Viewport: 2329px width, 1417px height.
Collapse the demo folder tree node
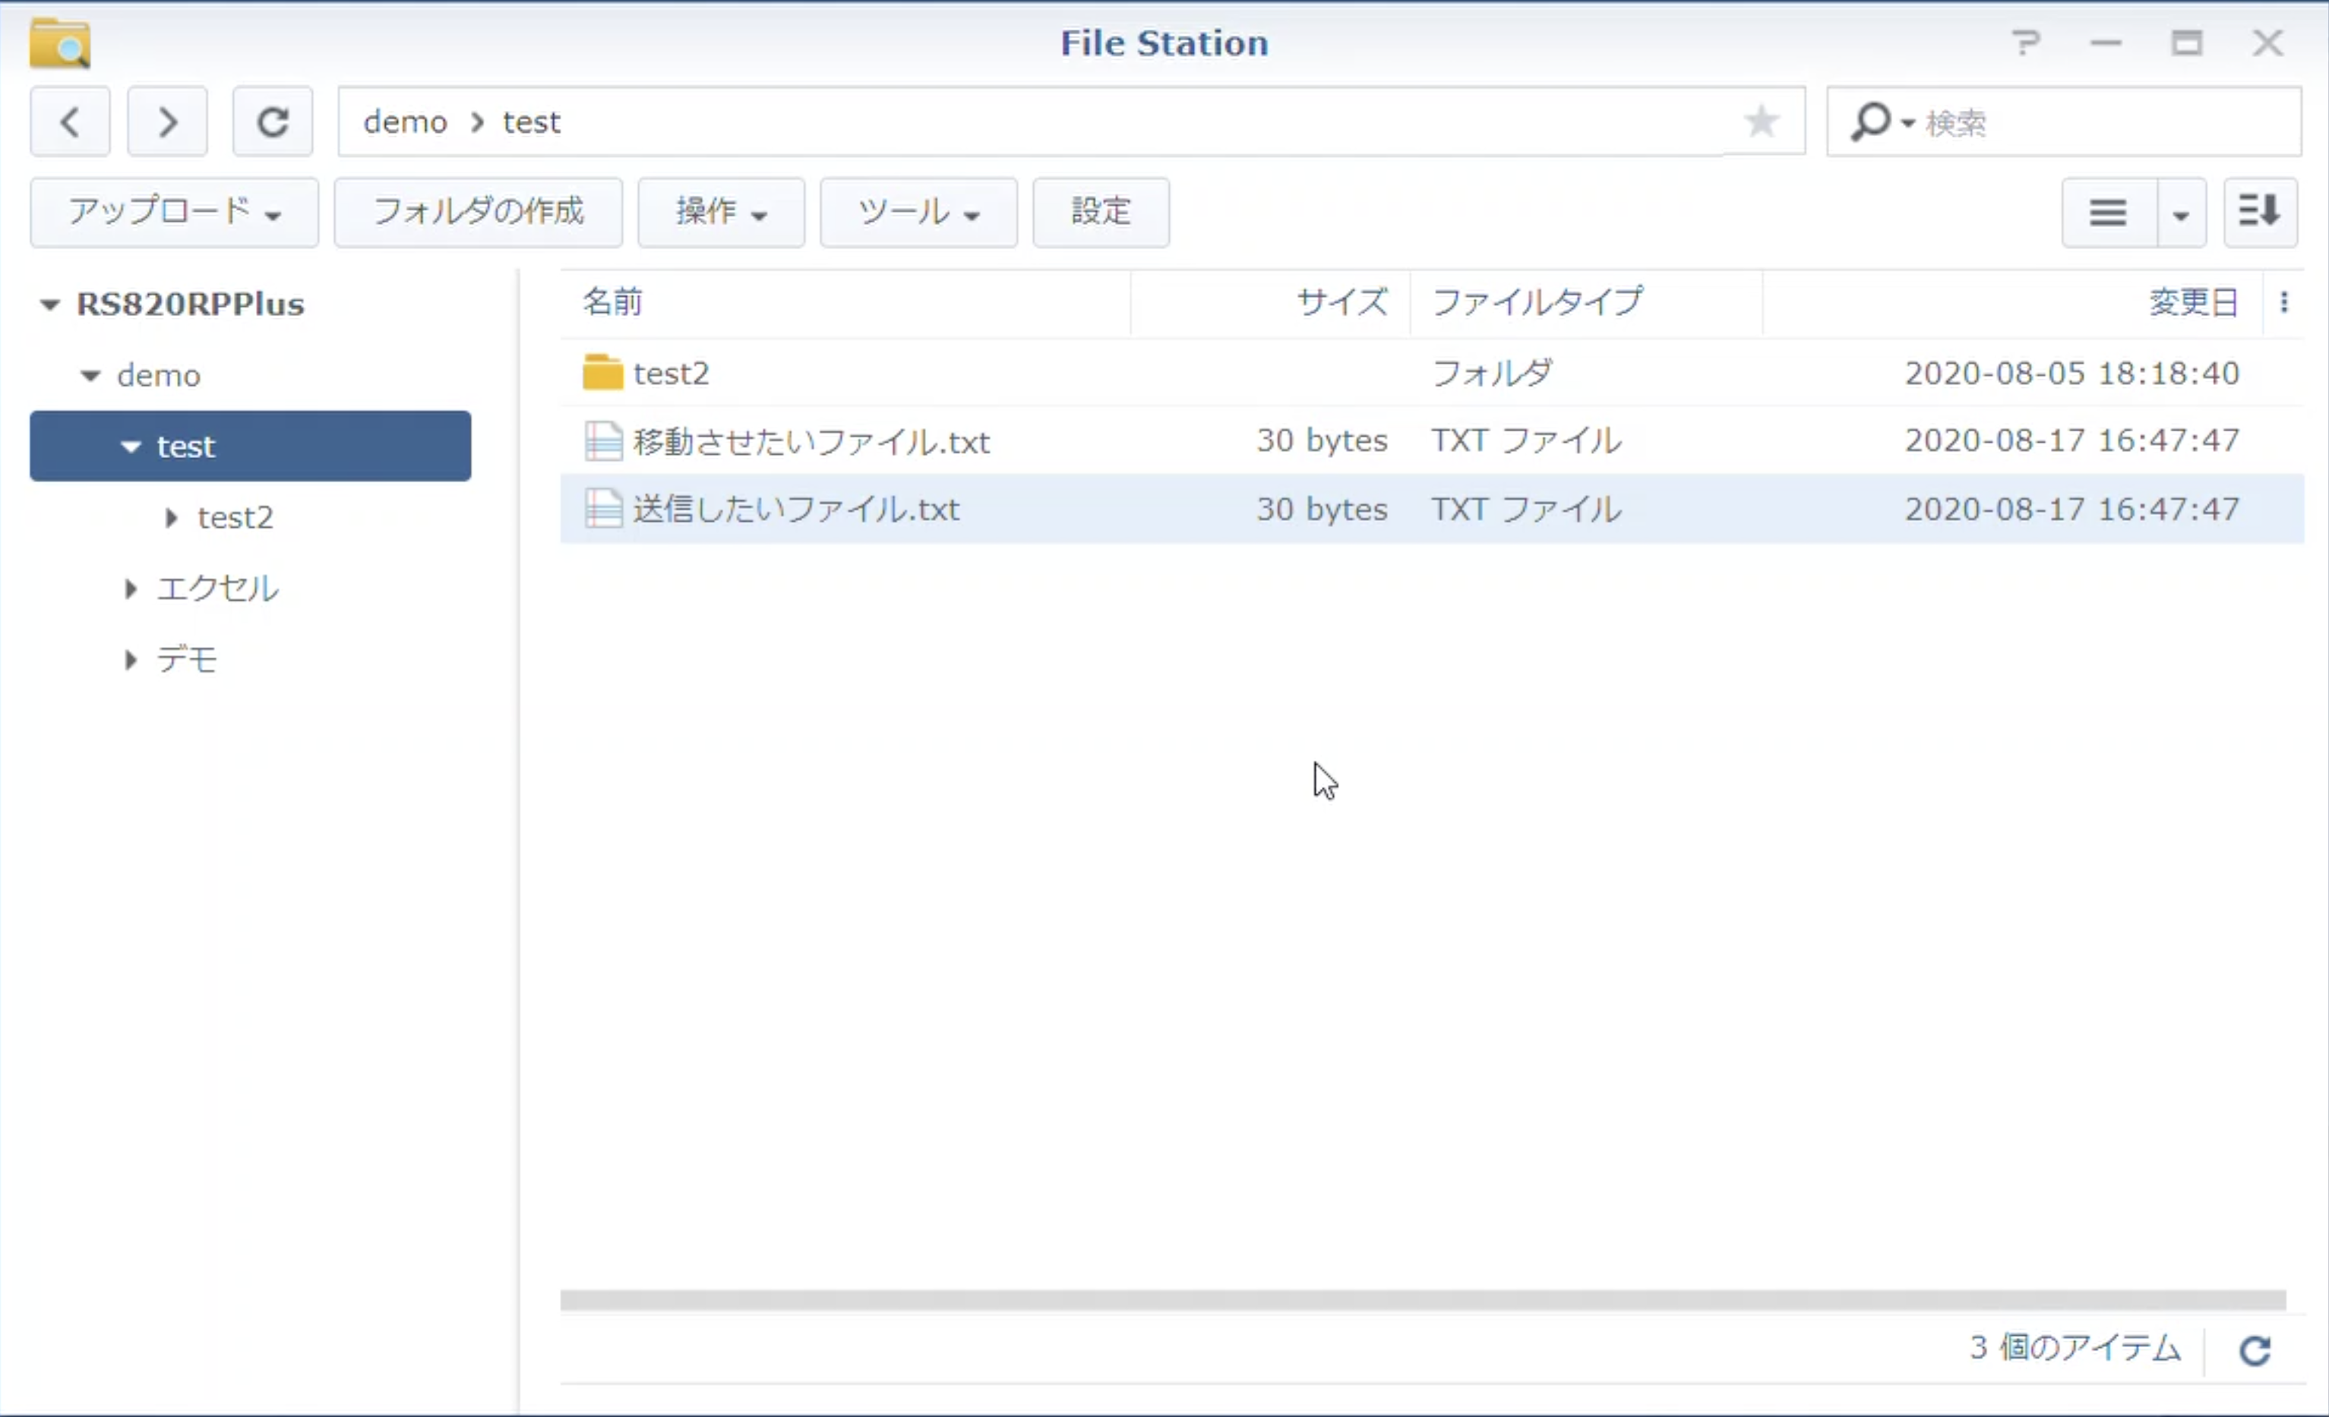pyautogui.click(x=90, y=376)
